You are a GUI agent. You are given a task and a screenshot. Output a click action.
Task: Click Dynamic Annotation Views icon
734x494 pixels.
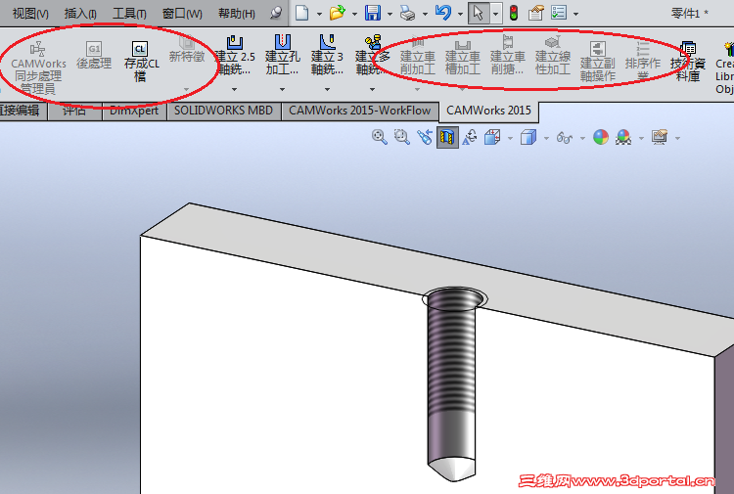point(470,137)
